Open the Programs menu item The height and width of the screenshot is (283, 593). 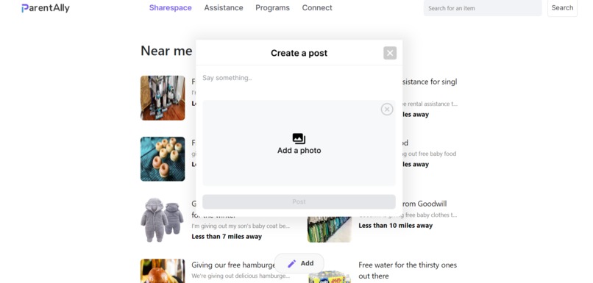coord(272,7)
